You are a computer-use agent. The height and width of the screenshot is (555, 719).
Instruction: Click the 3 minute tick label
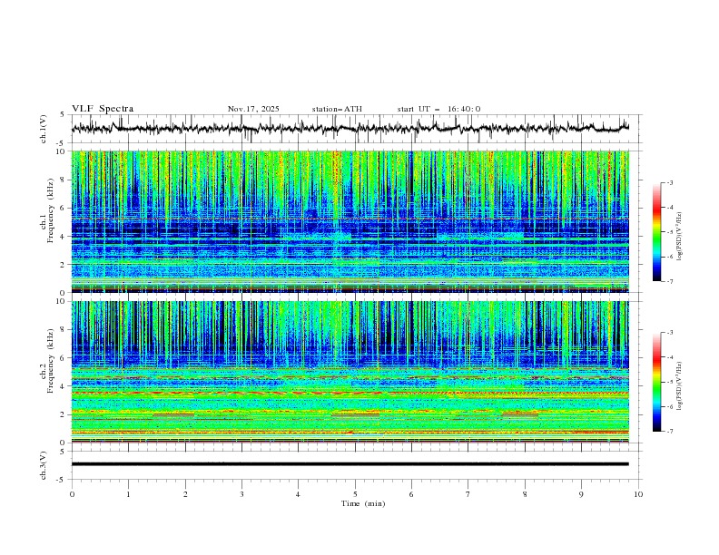(x=241, y=494)
